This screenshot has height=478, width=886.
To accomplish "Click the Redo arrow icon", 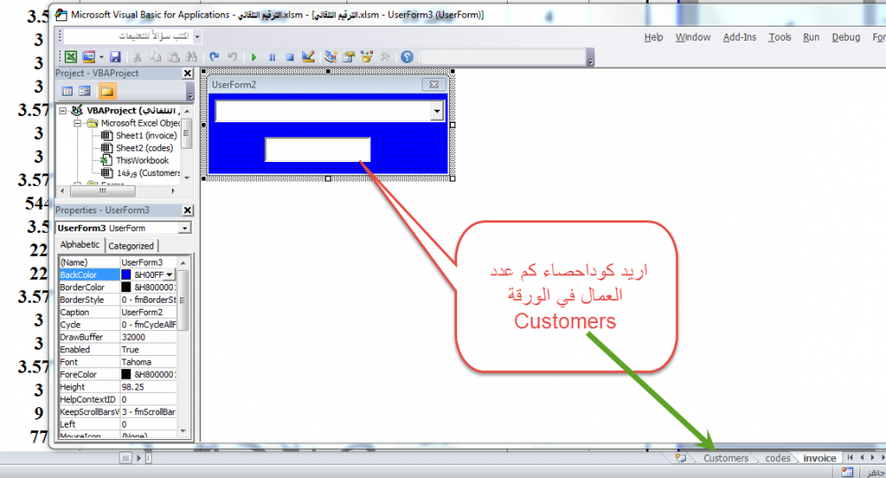I will point(232,57).
